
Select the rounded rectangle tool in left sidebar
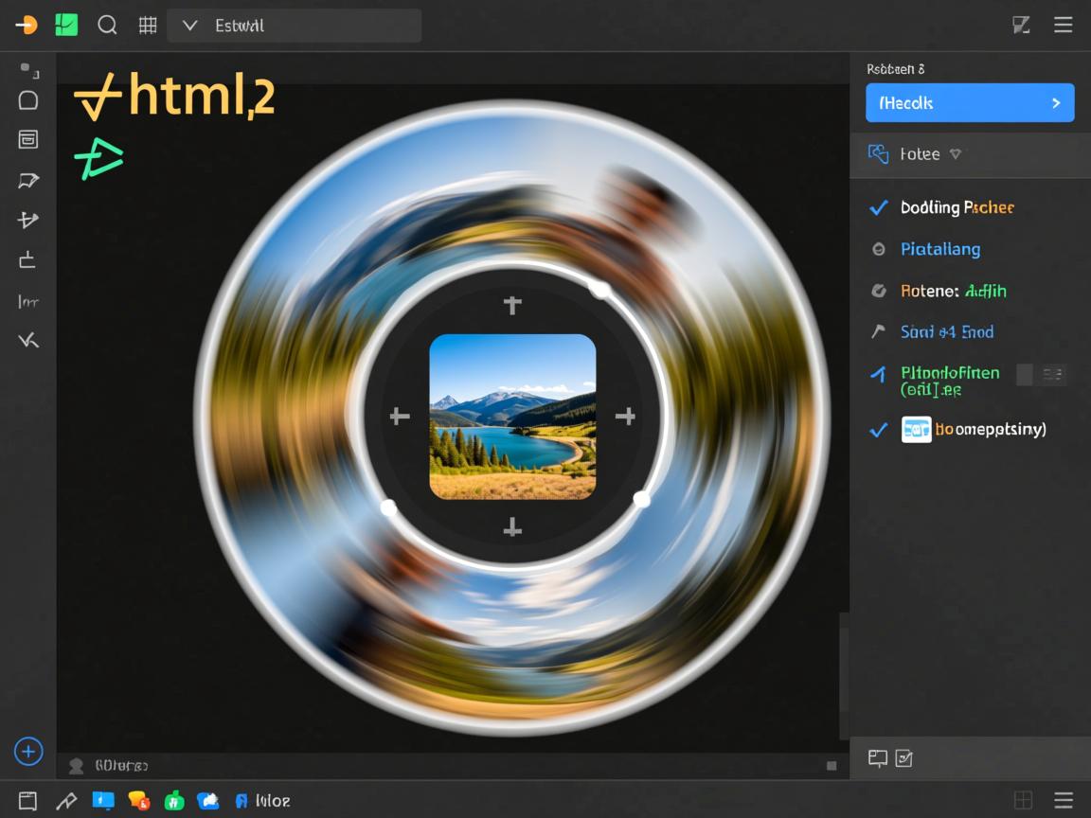click(x=28, y=100)
